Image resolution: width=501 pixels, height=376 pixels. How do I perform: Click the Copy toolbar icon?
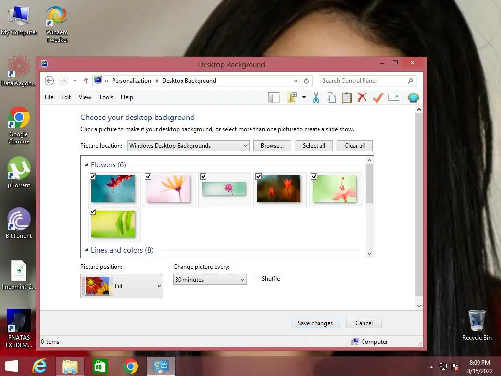click(x=331, y=97)
